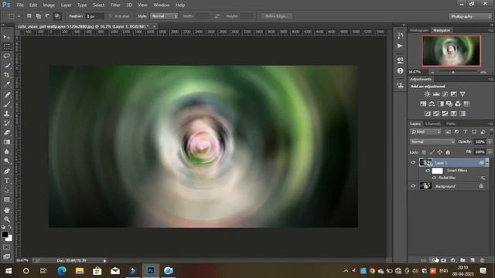The width and height of the screenshot is (495, 278).
Task: Select the Eraser tool
Action: click(x=7, y=133)
